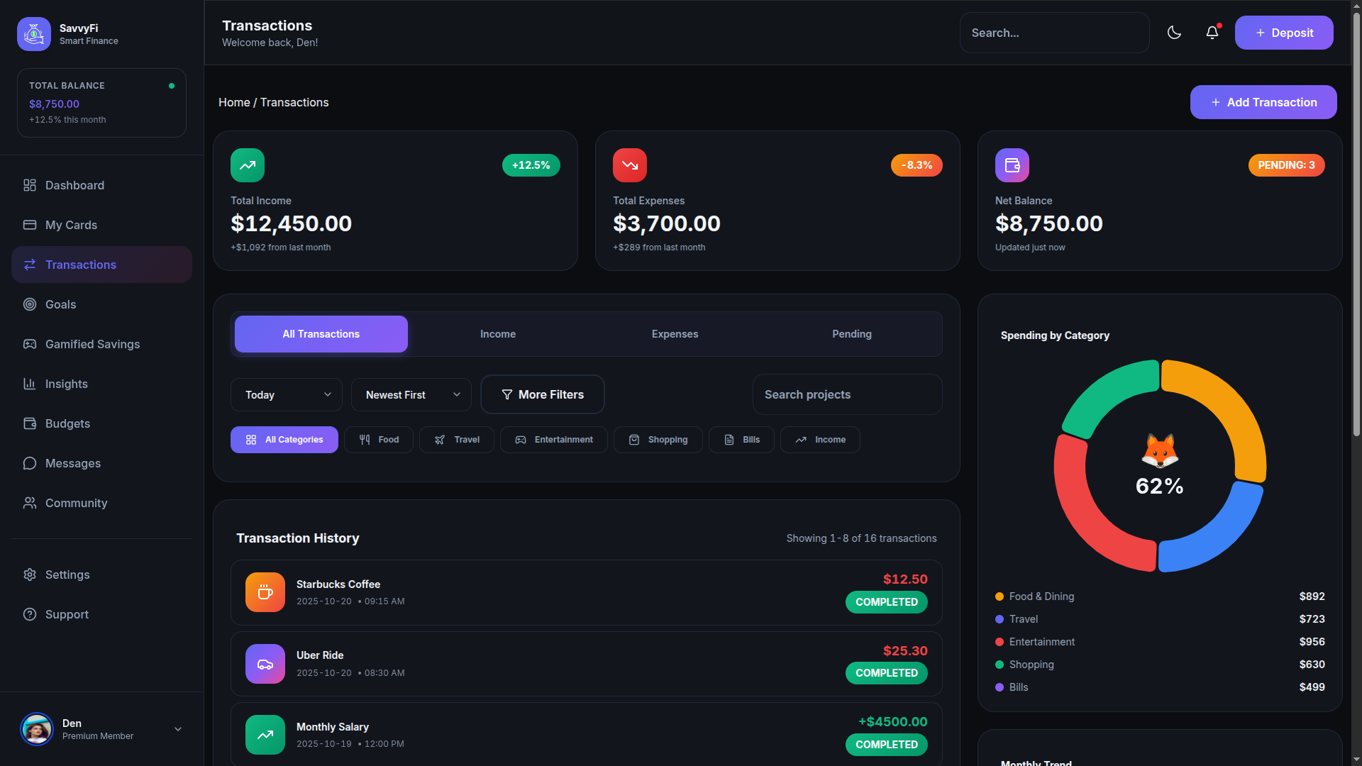Open More Filters button
The width and height of the screenshot is (1362, 766).
[x=543, y=395]
